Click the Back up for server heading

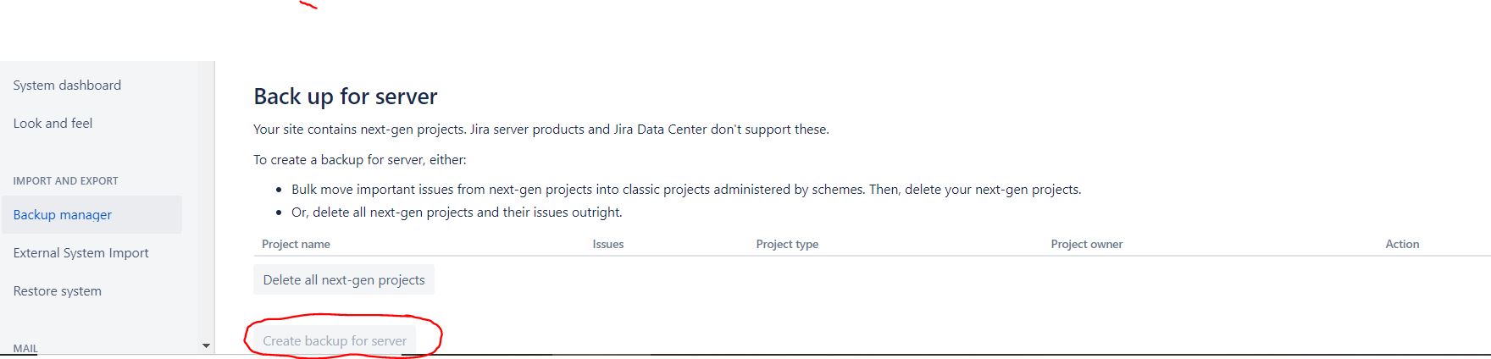[346, 97]
